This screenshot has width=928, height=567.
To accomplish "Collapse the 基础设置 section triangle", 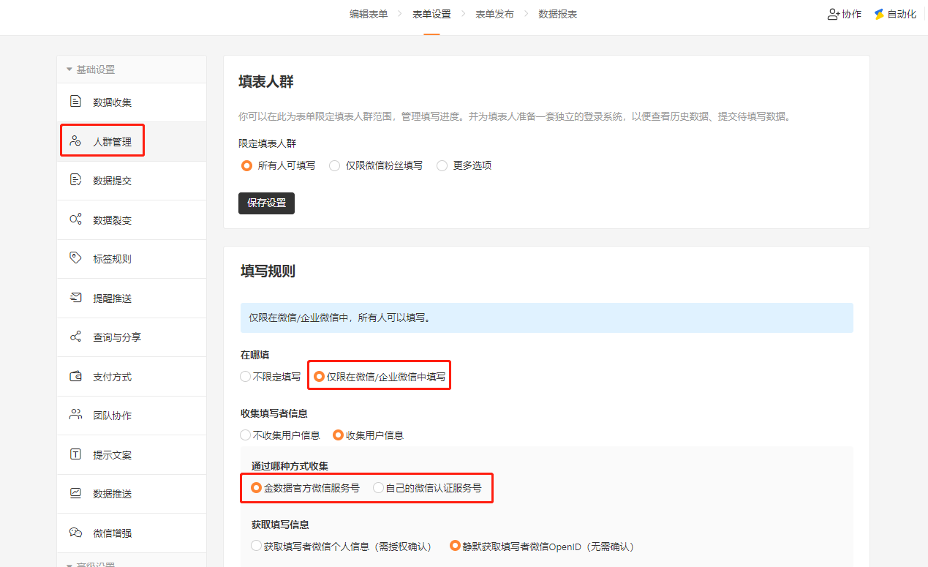I will click(x=69, y=70).
